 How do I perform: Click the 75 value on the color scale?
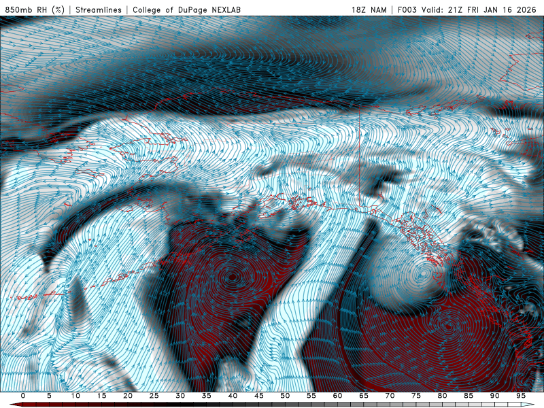point(416,396)
